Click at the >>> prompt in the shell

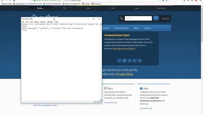click(x=23, y=30)
